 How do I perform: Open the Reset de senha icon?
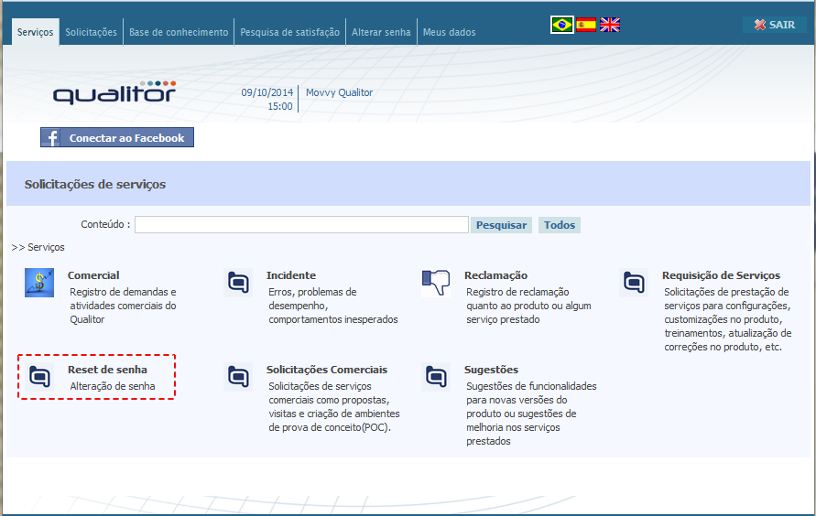tap(39, 377)
